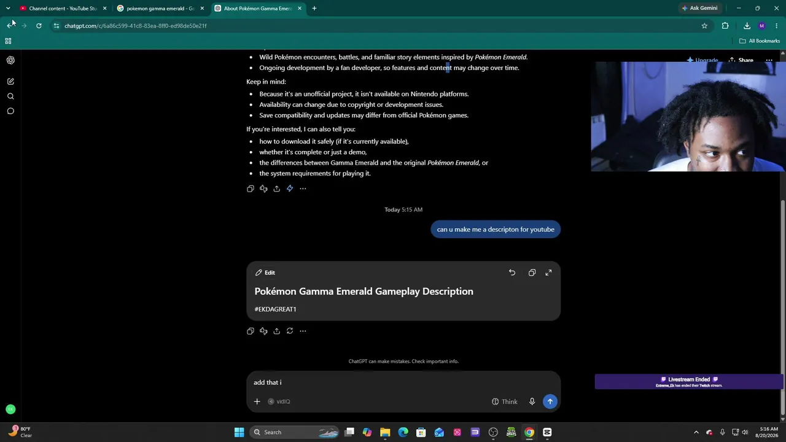Open the All Bookmarks folder
Viewport: 786px width, 442px height.
click(x=760, y=41)
